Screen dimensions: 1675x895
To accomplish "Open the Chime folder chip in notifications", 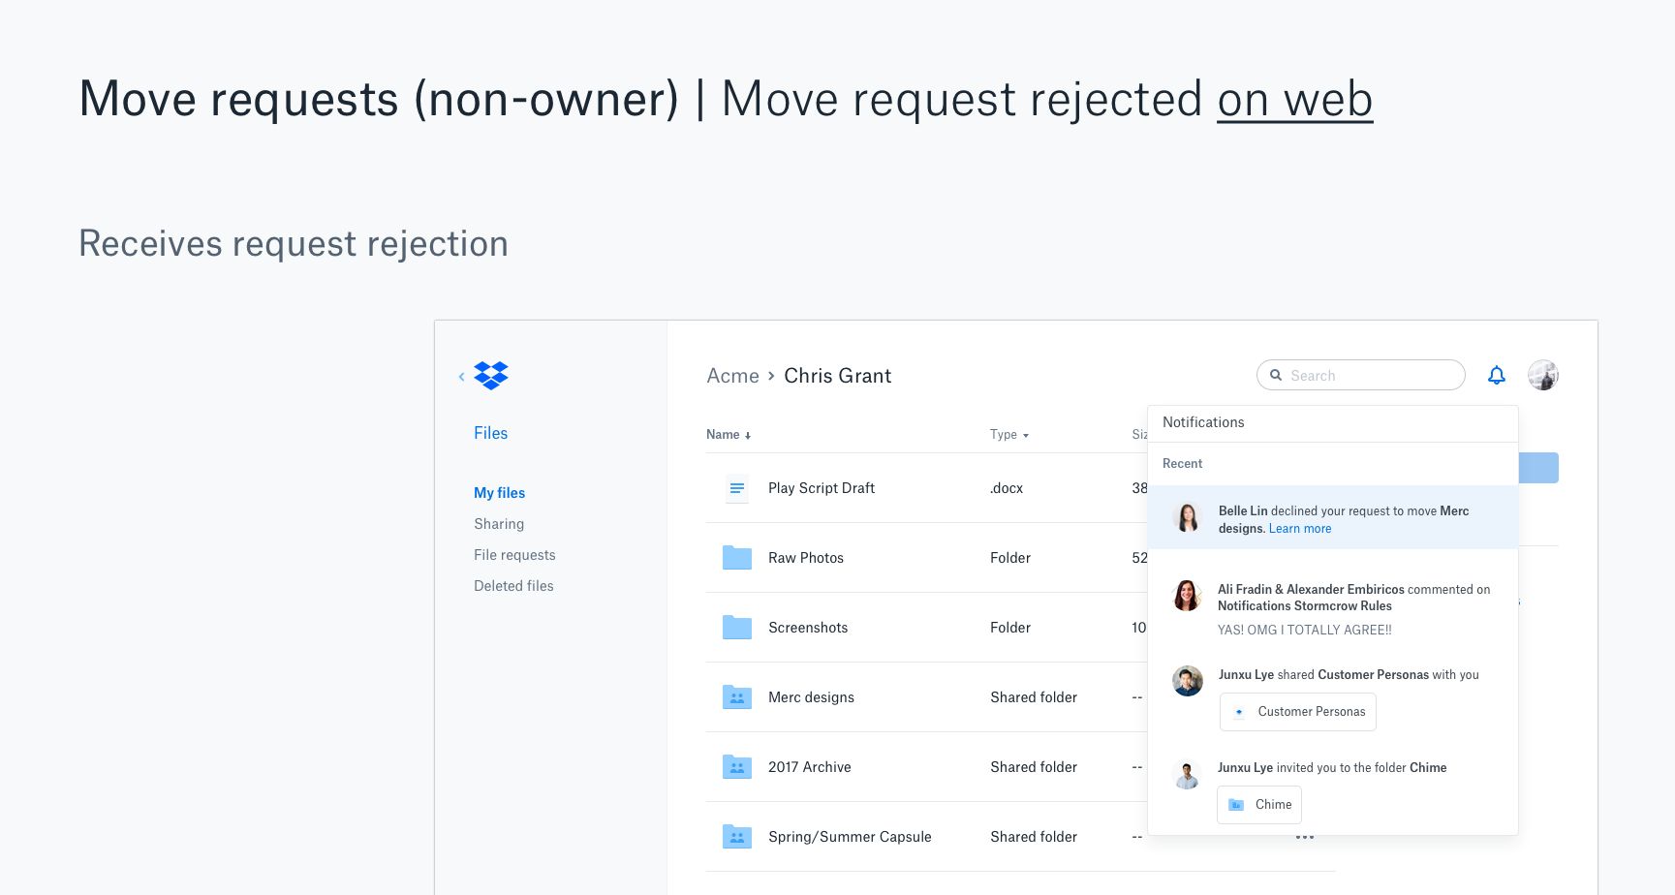I will [1258, 805].
